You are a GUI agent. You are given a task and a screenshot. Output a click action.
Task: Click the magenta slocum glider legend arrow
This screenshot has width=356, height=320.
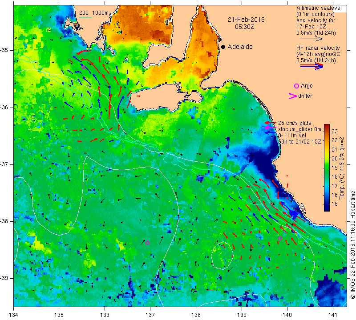270,128
